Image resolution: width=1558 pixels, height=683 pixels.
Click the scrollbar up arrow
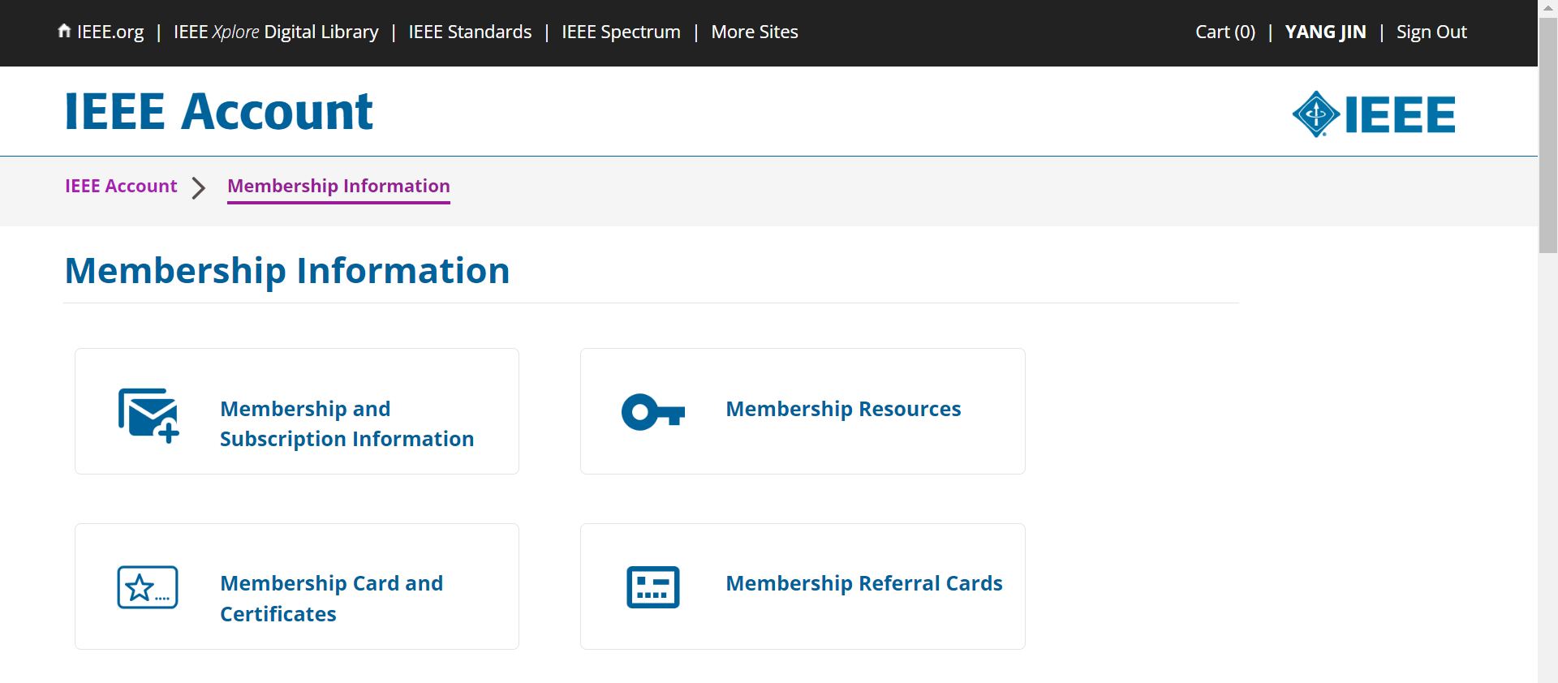click(1547, 8)
